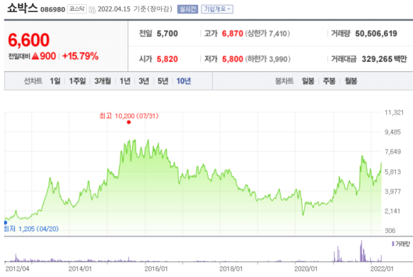
Task: Click the 최고 10,200 (07/31) label
Action: tap(129, 116)
